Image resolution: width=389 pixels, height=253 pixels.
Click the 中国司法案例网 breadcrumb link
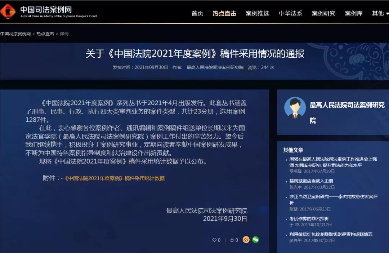(15, 34)
